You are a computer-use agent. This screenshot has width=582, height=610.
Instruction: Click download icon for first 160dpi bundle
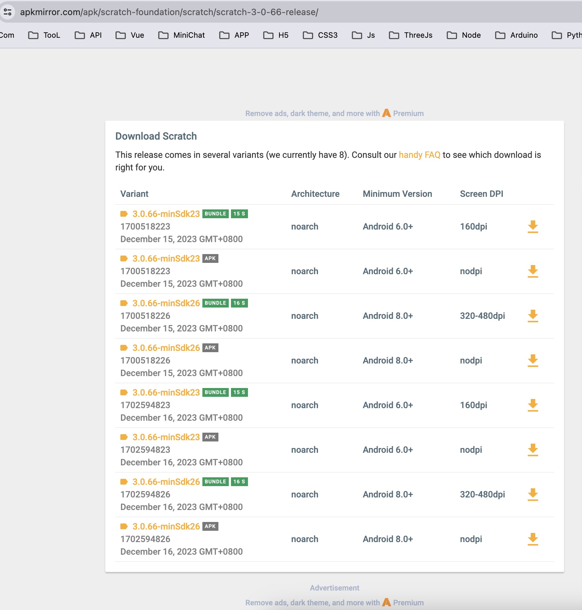pyautogui.click(x=533, y=226)
